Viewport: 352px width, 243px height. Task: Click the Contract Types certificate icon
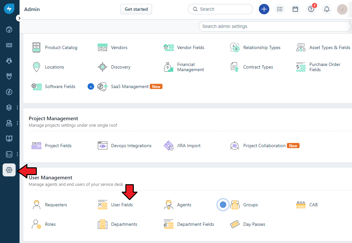[x=234, y=67]
